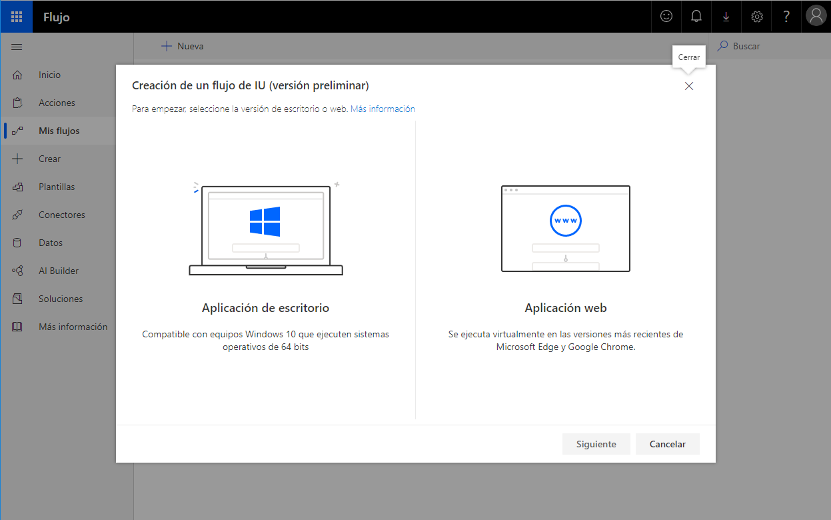Click the AI Builder icon
Screen dimensions: 831x520
pyautogui.click(x=18, y=271)
